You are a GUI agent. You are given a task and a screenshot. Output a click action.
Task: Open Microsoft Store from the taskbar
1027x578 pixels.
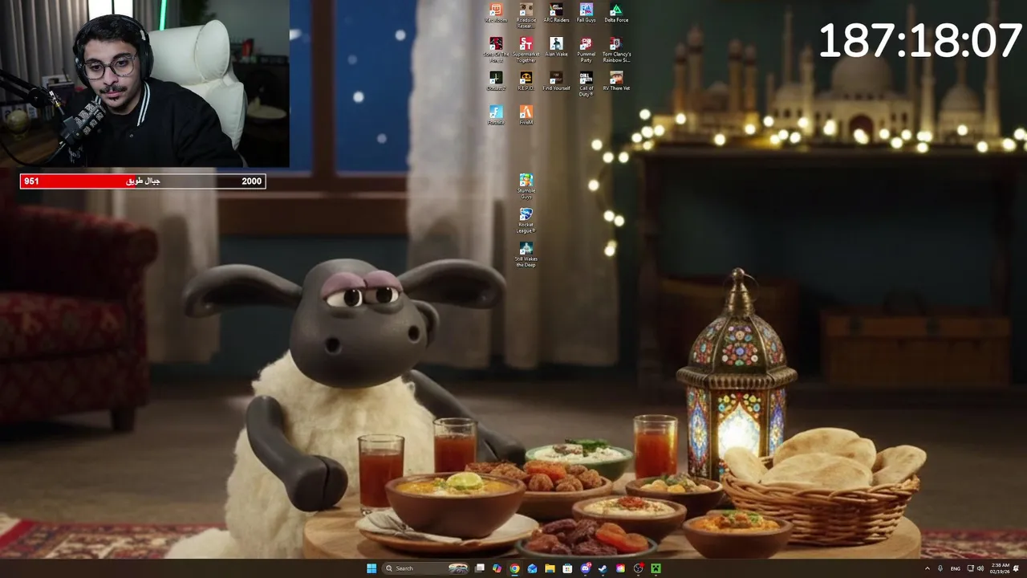[x=567, y=568]
